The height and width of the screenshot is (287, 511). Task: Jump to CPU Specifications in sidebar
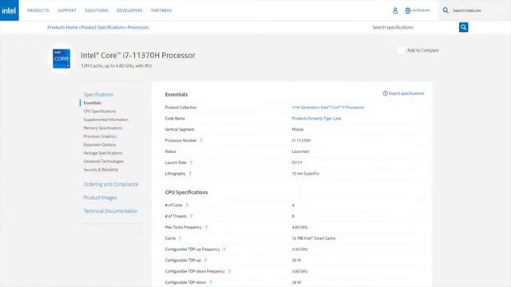pyautogui.click(x=99, y=112)
